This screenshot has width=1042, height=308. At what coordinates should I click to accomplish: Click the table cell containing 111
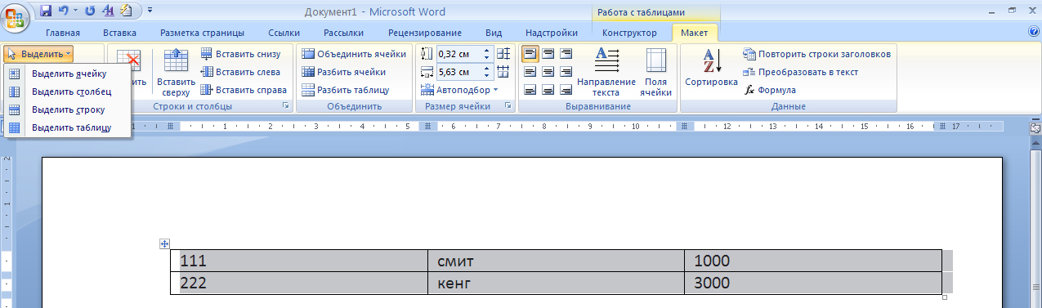(298, 261)
